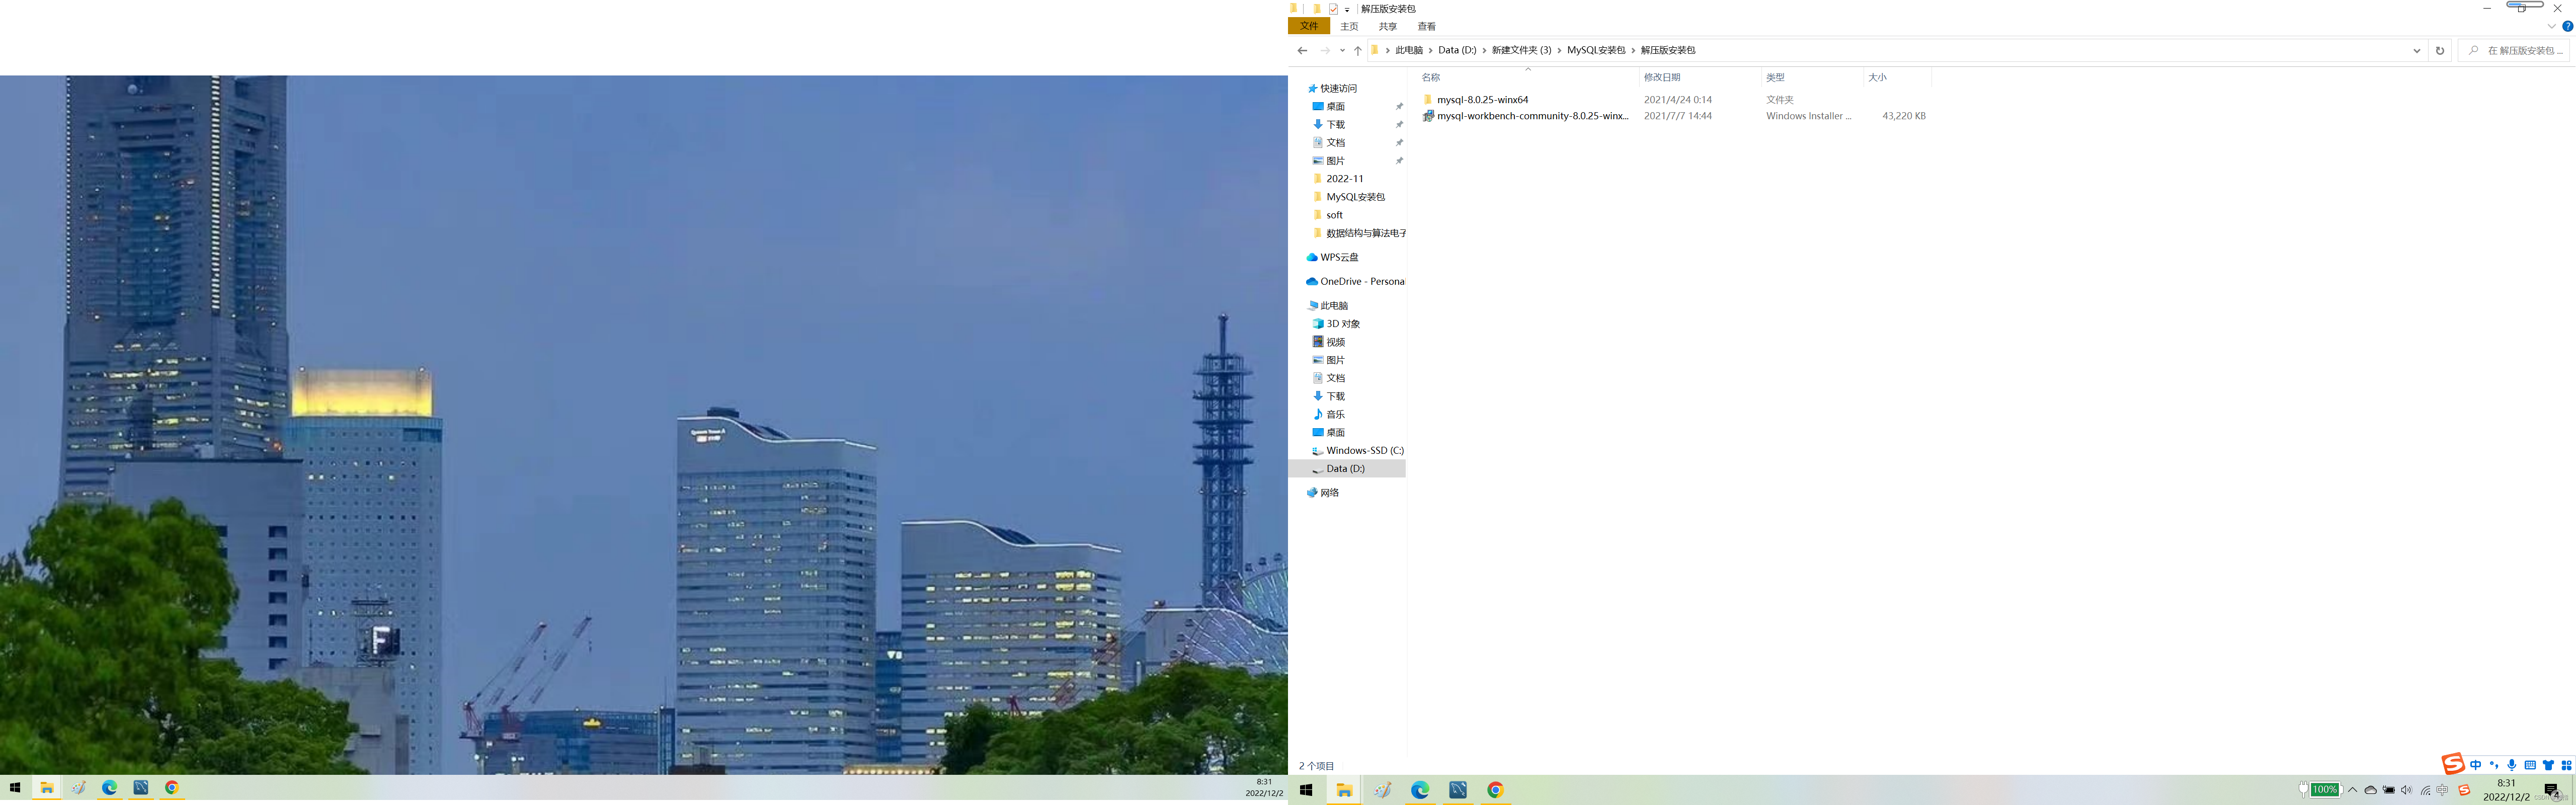Expand the recent locations dropdown arrow
The image size is (2576, 805).
pos(1342,50)
